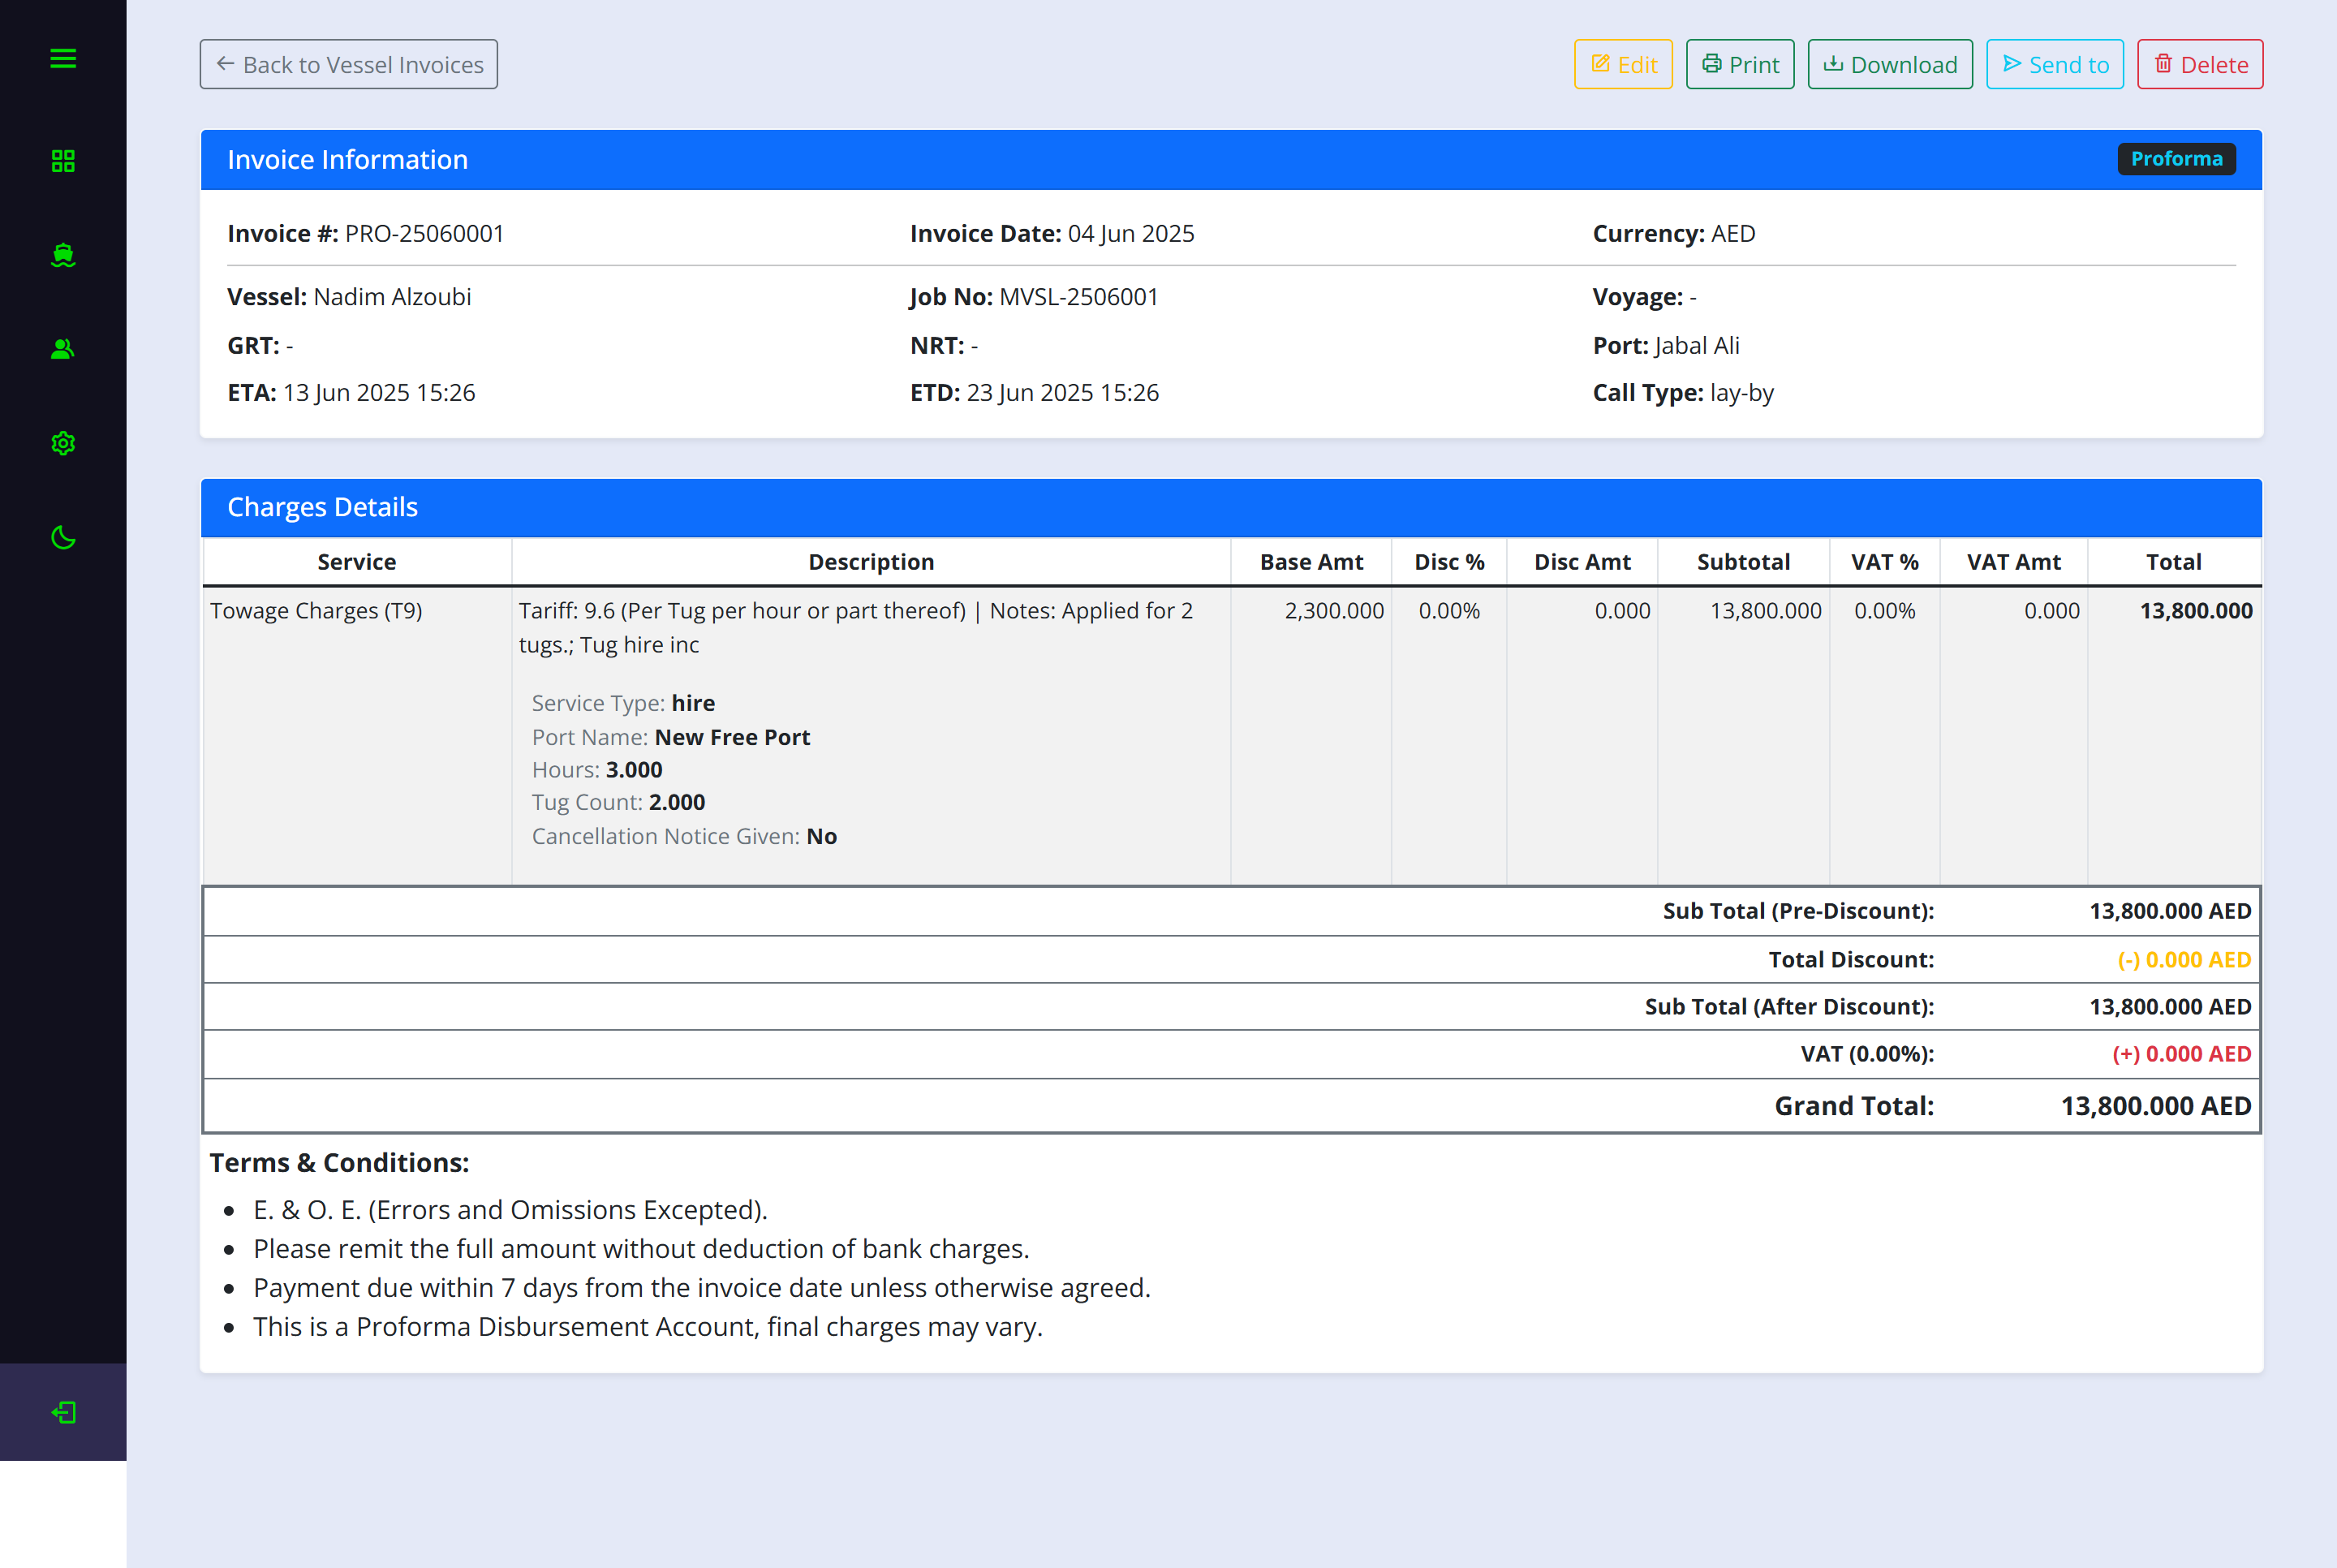Click Back to Vessel Invoices button
The height and width of the screenshot is (1568, 2337).
pos(349,64)
